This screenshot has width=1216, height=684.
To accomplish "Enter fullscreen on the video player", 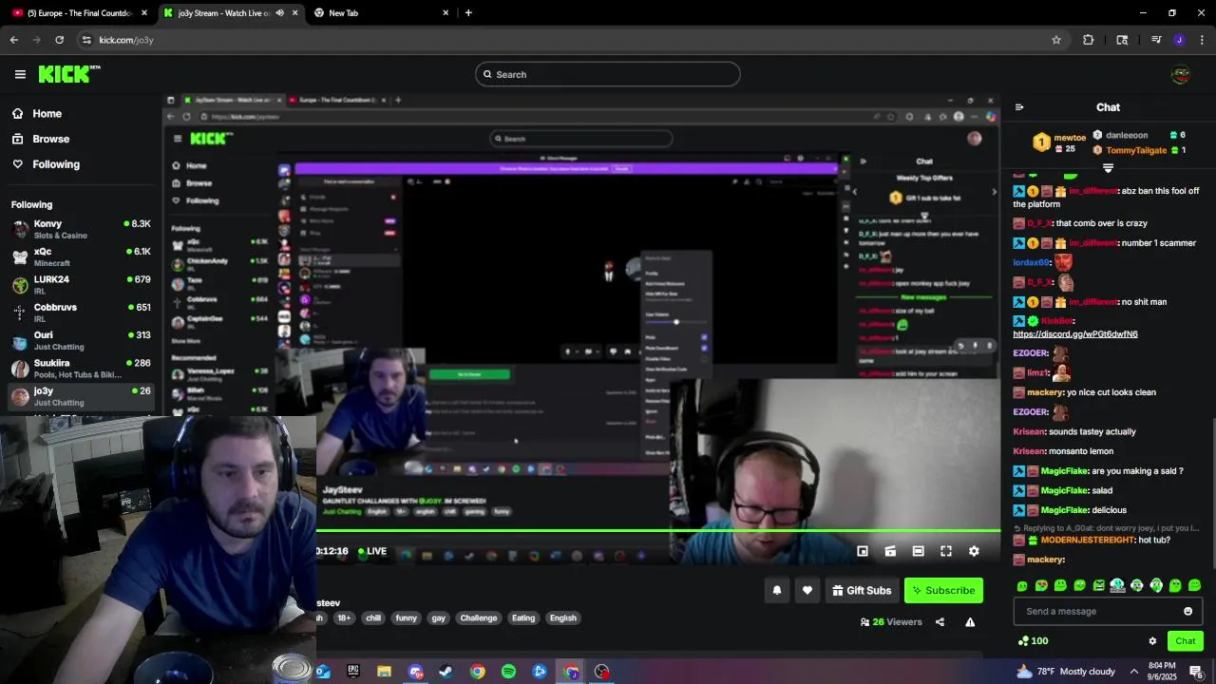I will point(946,551).
